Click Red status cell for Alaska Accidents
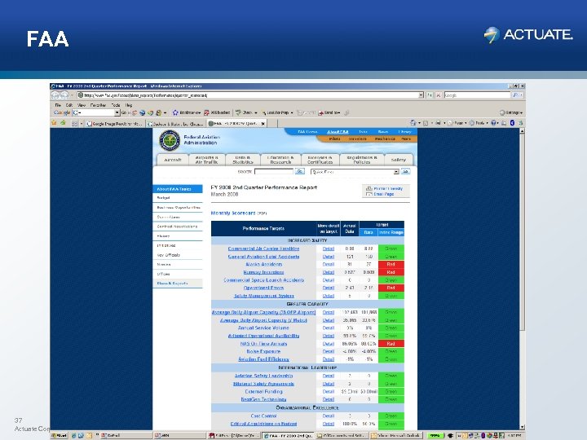587x440 pixels. tap(391, 264)
